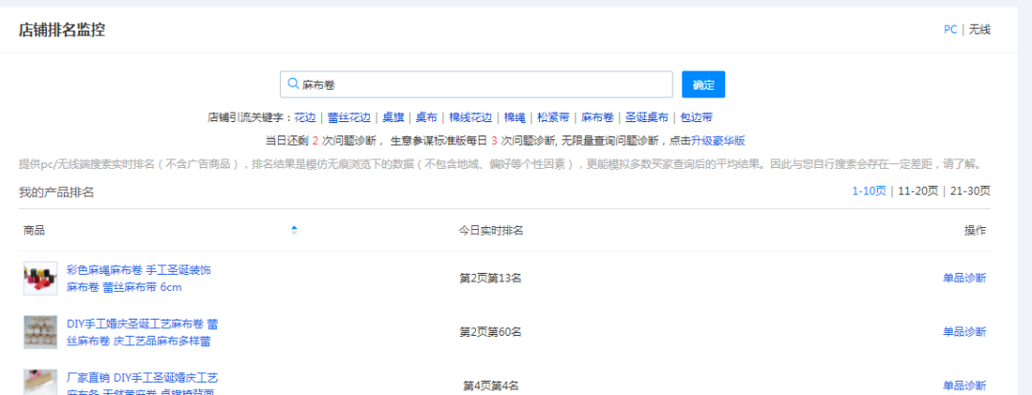This screenshot has height=395, width=1032.
Task: Select the 花边 keyword link
Action: [x=304, y=118]
